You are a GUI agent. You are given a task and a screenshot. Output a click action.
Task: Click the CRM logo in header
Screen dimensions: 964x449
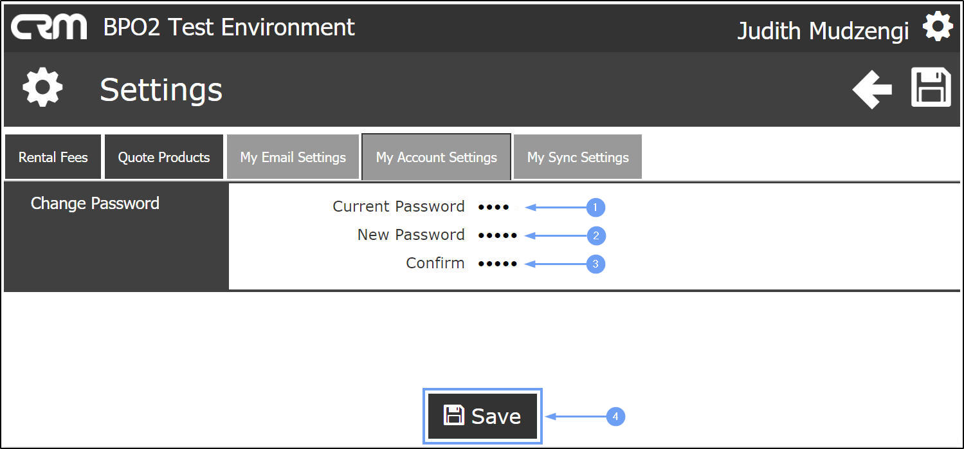[49, 28]
